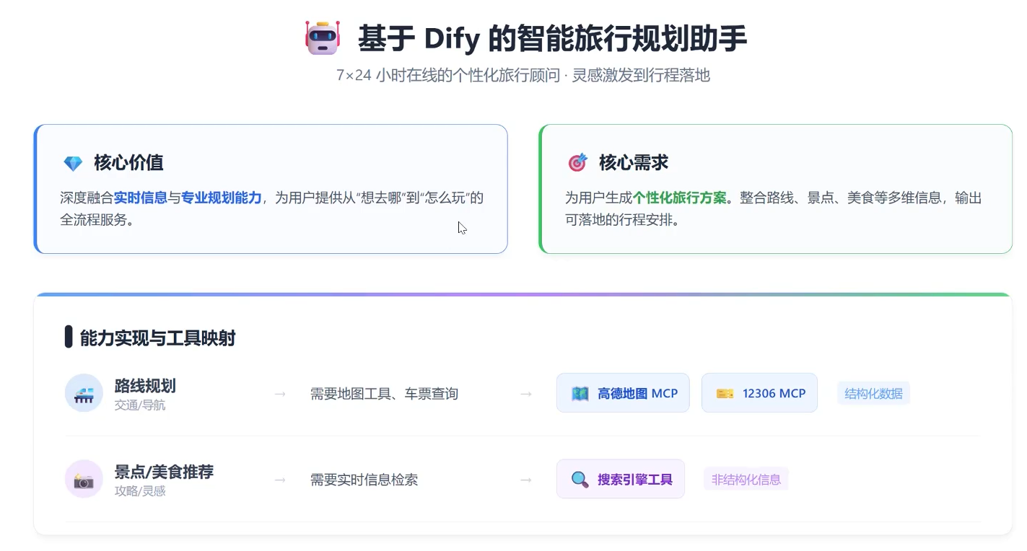Click the 能力实现与工具映射 heading

pos(158,338)
